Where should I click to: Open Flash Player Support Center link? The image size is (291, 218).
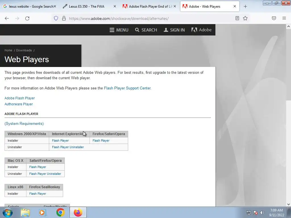(x=127, y=88)
